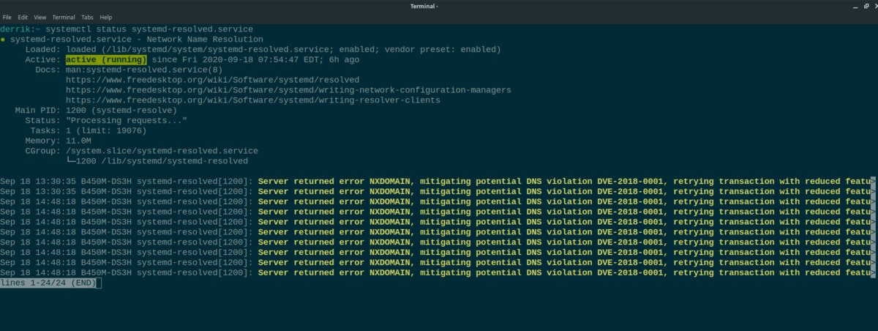This screenshot has width=878, height=331.
Task: Open the Help menu
Action: click(106, 17)
